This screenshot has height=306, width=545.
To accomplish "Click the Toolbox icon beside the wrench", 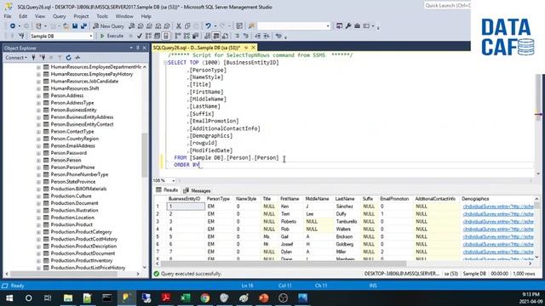I will click(x=357, y=26).
